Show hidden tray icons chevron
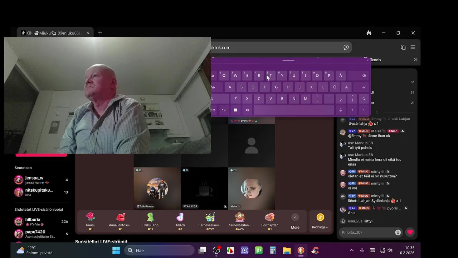Screen dimensions: 458x258 352,250
